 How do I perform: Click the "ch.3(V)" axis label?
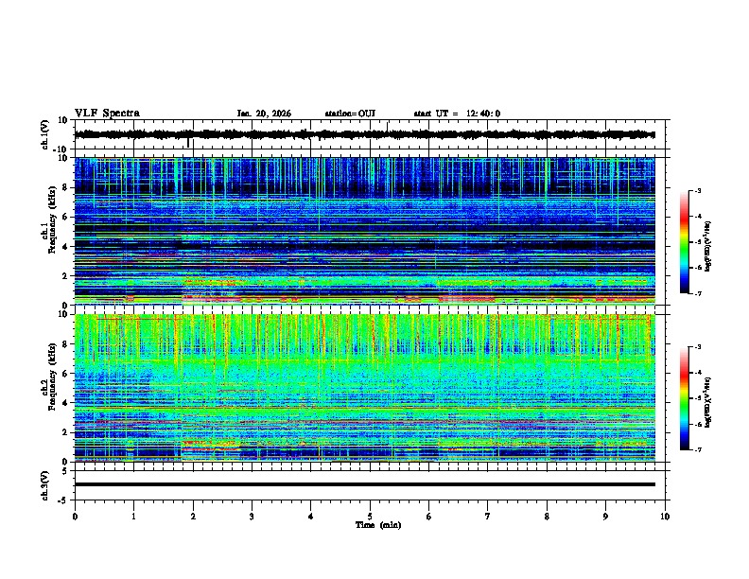coord(45,485)
